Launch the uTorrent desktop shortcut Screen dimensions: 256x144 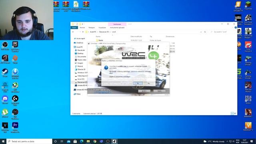[x=5, y=113]
